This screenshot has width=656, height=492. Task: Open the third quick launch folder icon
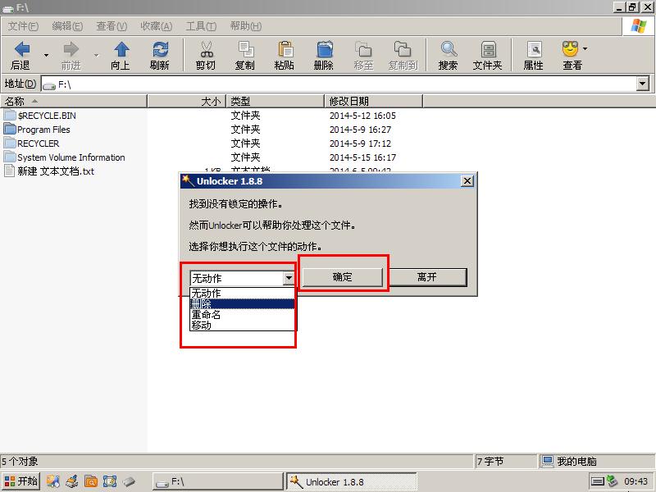tap(91, 481)
